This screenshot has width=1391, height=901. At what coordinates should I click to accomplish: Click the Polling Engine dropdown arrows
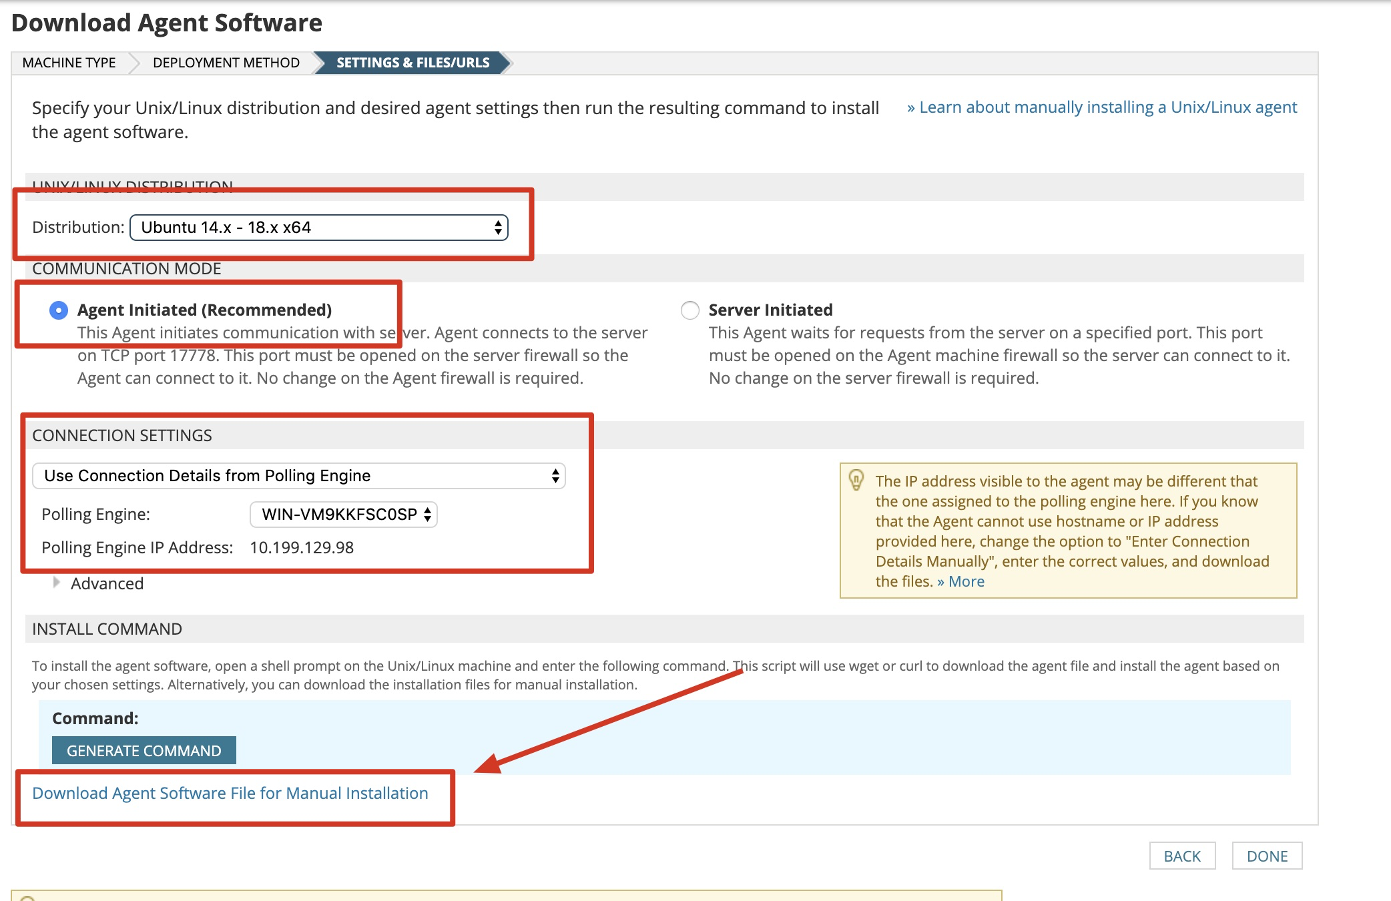point(428,515)
